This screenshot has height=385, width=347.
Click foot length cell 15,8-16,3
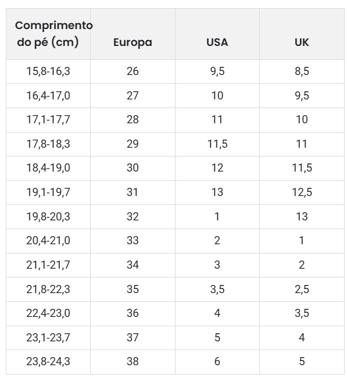[x=48, y=72]
